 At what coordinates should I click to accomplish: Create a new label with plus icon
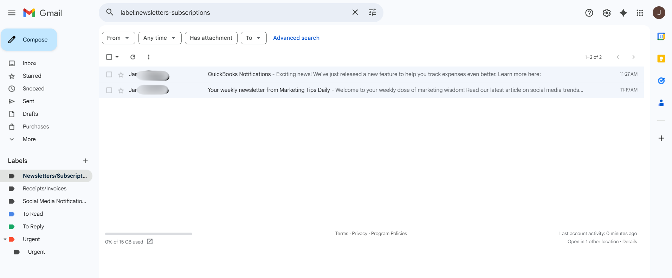[85, 161]
